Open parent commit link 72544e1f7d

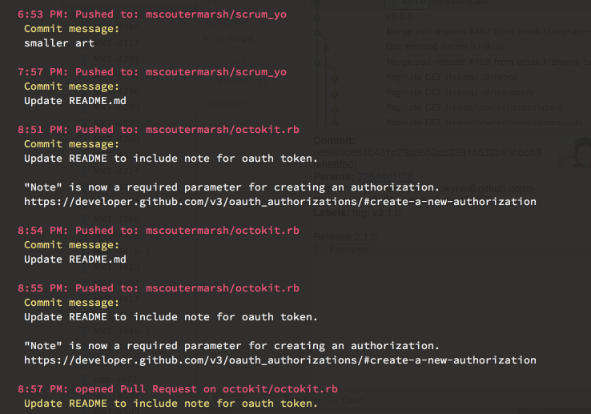point(385,177)
